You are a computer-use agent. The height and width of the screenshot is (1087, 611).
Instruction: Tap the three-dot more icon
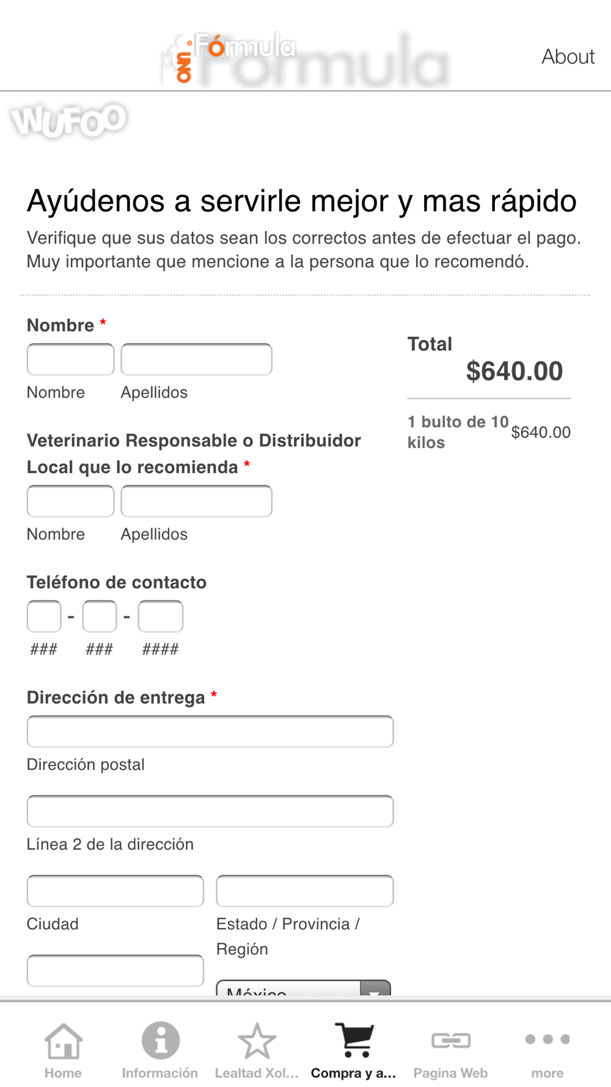[547, 1039]
